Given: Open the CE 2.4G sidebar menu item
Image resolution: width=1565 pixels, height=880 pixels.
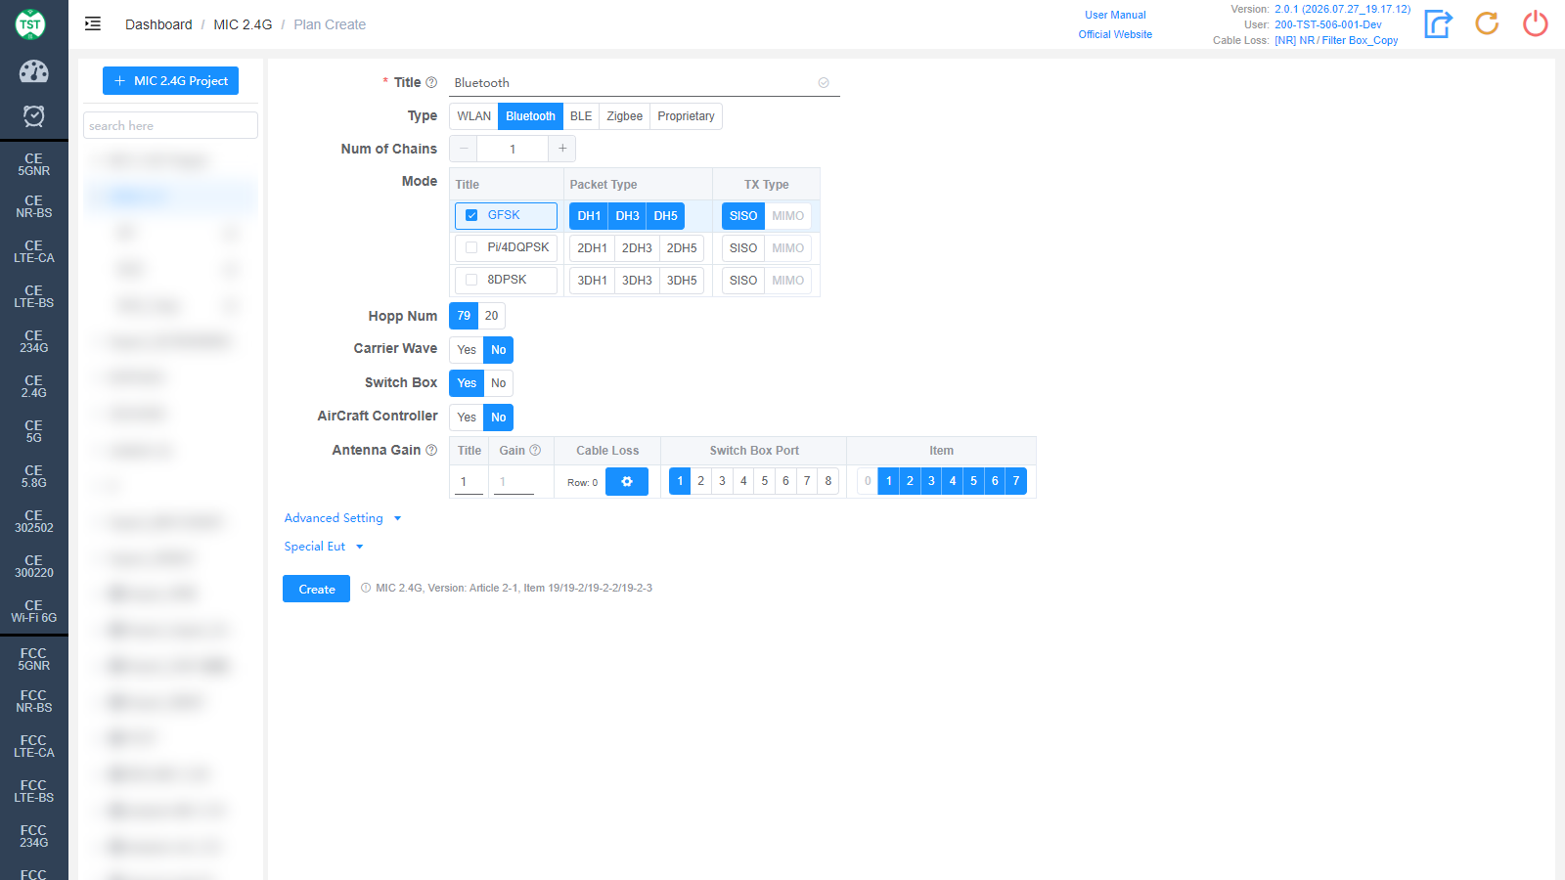Looking at the screenshot, I should (x=34, y=386).
